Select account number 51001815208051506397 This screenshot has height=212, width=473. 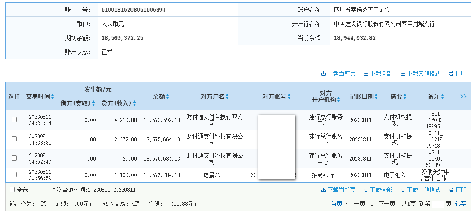tap(134, 10)
